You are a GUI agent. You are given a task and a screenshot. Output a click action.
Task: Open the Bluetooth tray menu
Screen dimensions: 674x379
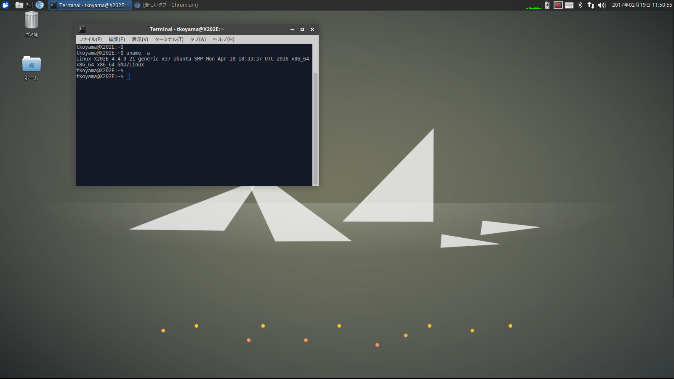point(580,5)
